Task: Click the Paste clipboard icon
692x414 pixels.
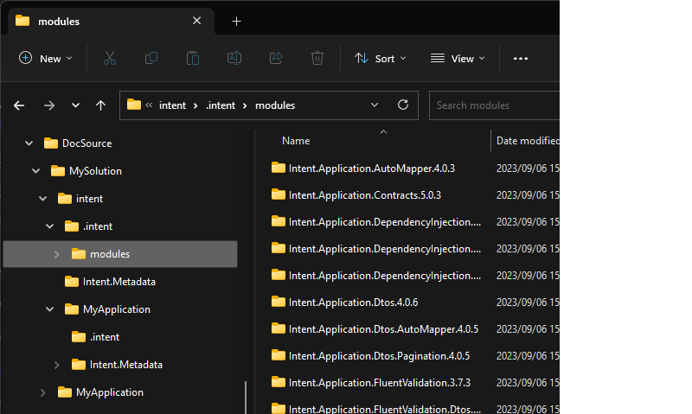Action: pos(193,58)
